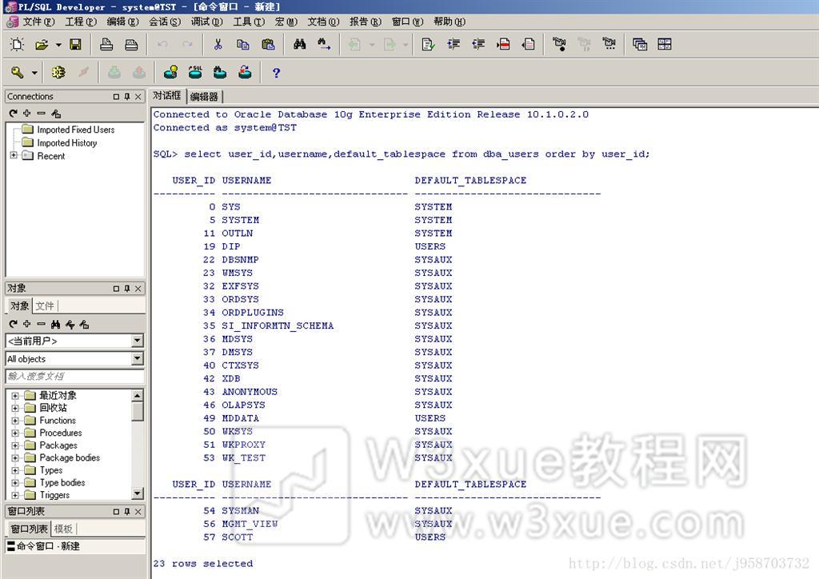819x579 pixels.
Task: Click the Tile windows icon
Action: click(x=665, y=44)
